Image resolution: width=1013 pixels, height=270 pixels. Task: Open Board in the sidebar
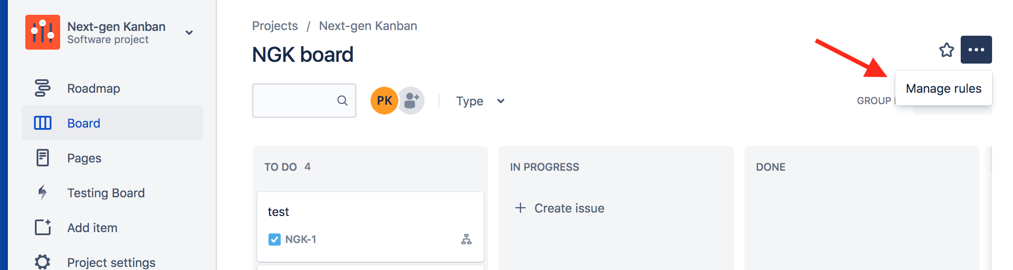pyautogui.click(x=84, y=123)
